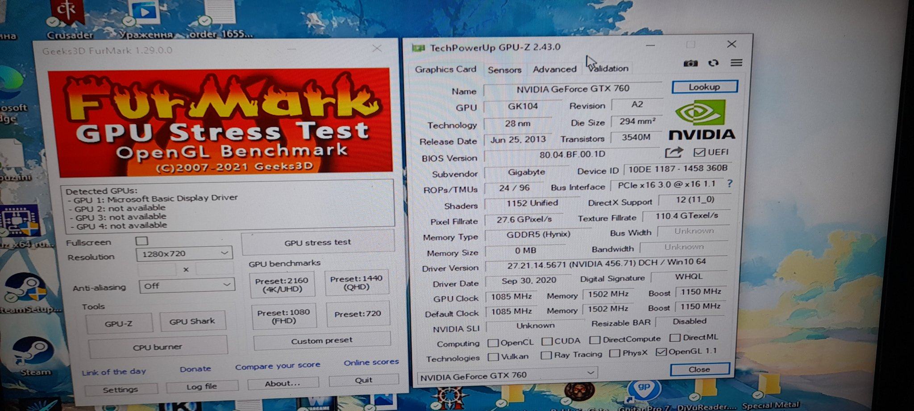Click the GPU-Z title bar app icon
This screenshot has width=914, height=411.
(x=418, y=48)
